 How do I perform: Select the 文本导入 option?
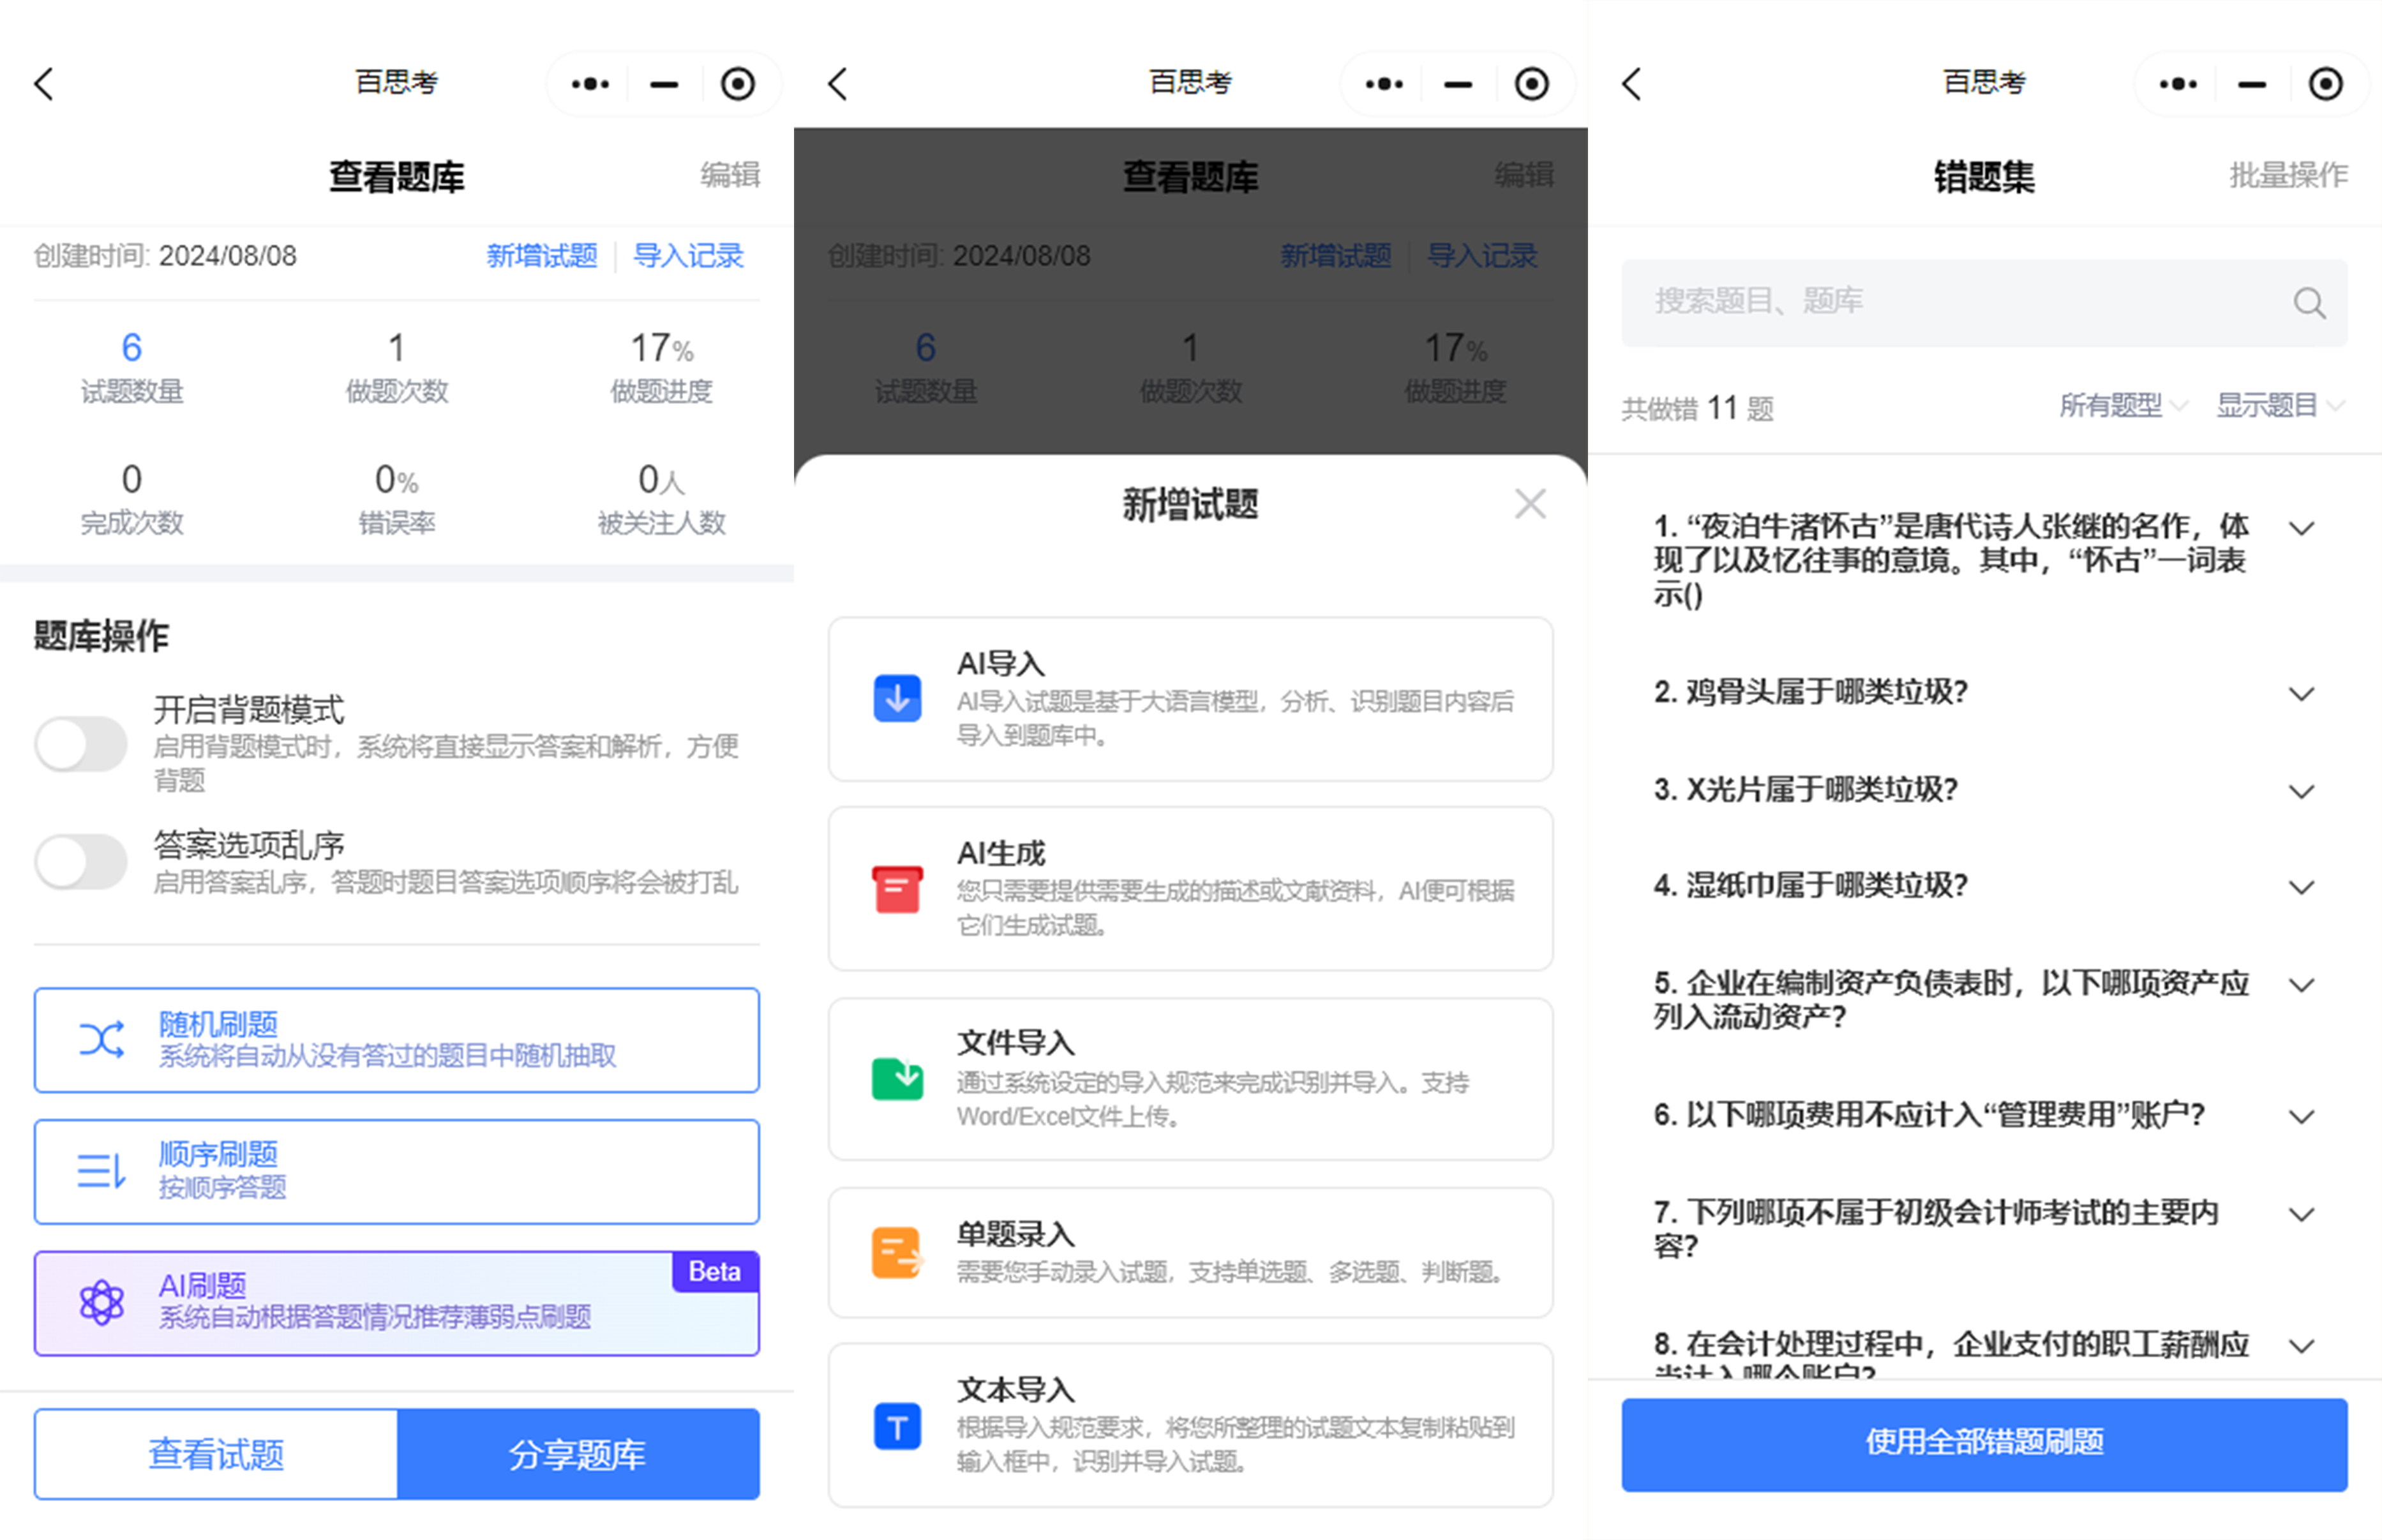1190,1425
